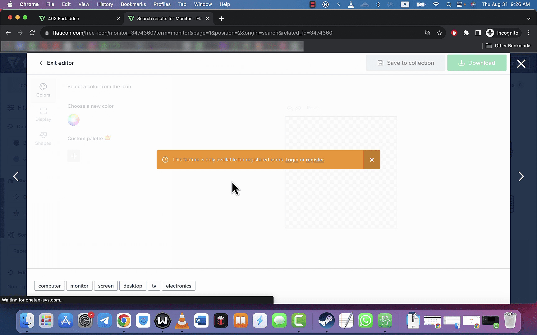Screen dimensions: 537x335
Task: Go to the next icon with right chevron
Action: pos(521,176)
